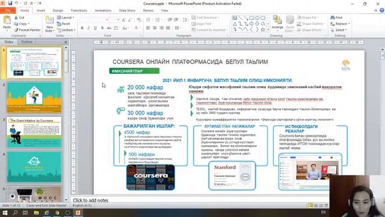Screen dimensions: 385x217
Task: Select the Oval shape in gallery
Action: [257, 18]
